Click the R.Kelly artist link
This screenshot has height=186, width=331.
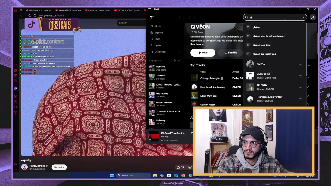(x=165, y=137)
